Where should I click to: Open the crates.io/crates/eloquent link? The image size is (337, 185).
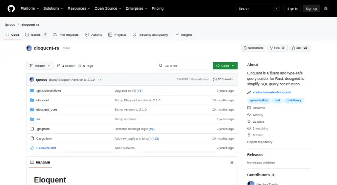pos(272,92)
